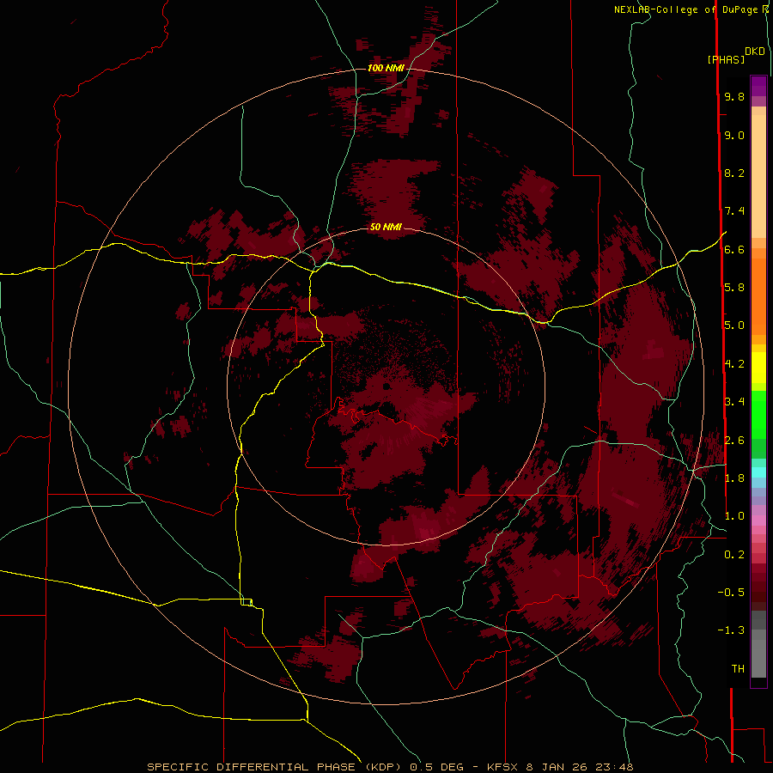Click the TH threshold label on the legend

738,669
